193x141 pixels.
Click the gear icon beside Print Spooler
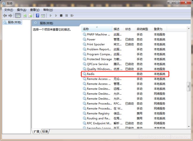coord(84,44)
